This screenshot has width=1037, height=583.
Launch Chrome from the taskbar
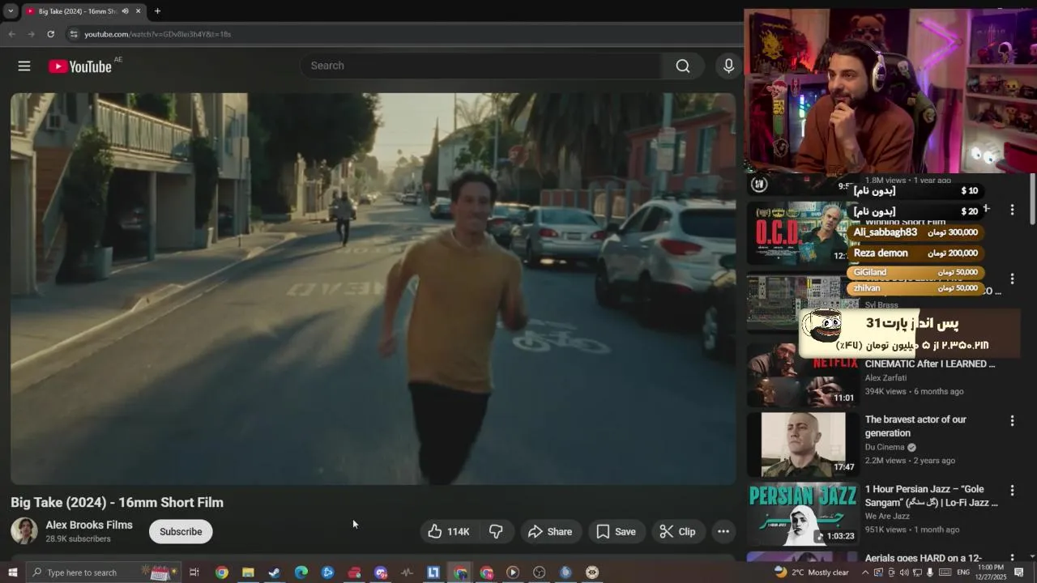(221, 572)
